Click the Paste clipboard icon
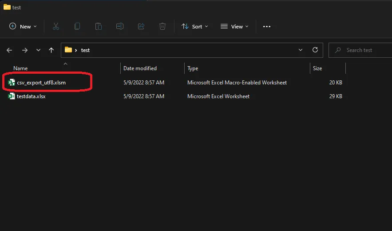Viewport: 392px width, 231px height. click(99, 27)
